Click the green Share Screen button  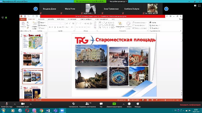click(114, 104)
